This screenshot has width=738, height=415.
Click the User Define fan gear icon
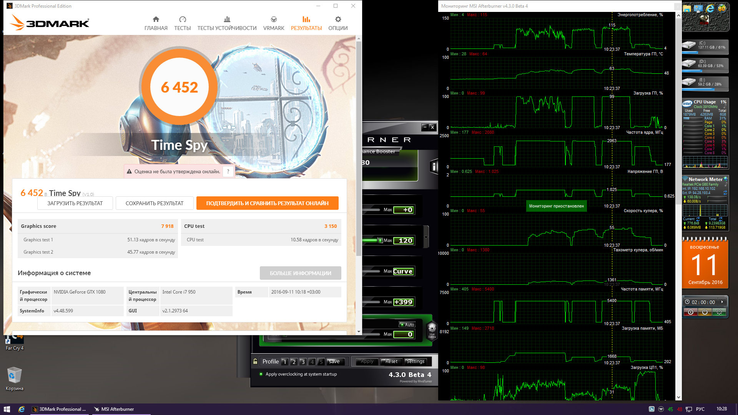(432, 329)
